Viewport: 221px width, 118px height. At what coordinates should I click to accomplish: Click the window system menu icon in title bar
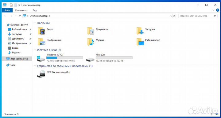click(x=5, y=5)
